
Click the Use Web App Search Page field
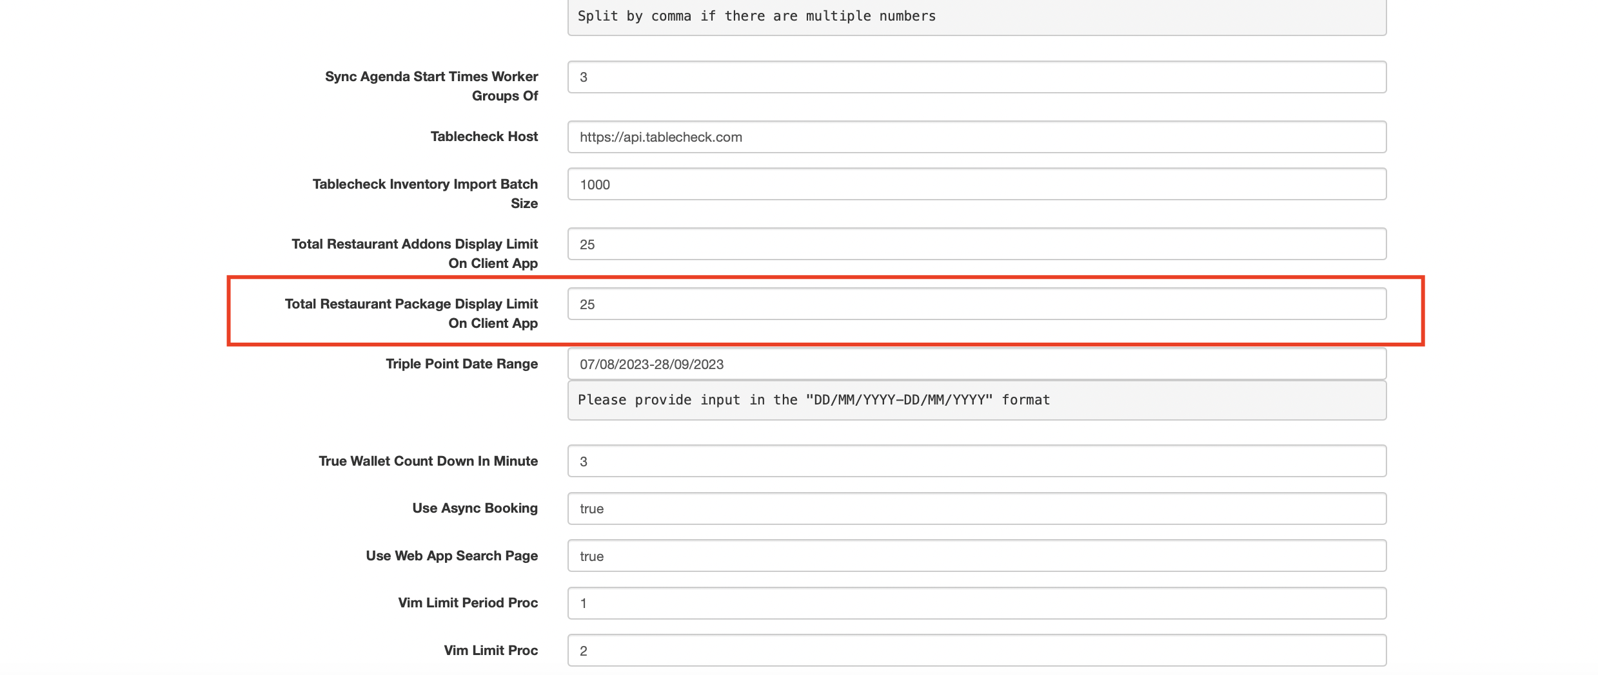976,556
